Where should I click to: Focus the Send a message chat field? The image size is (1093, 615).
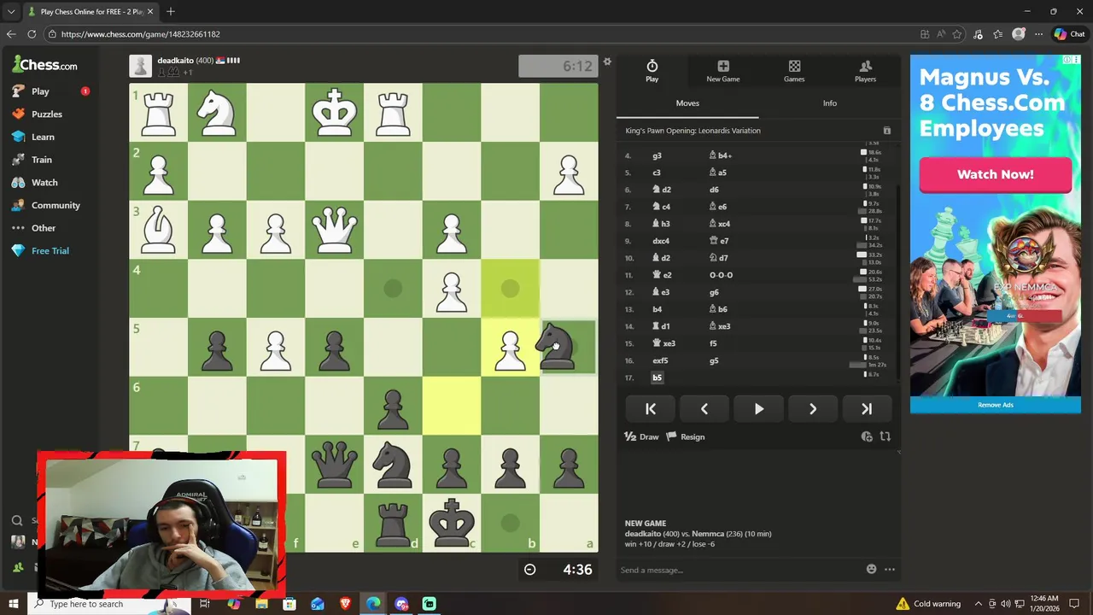coord(739,570)
